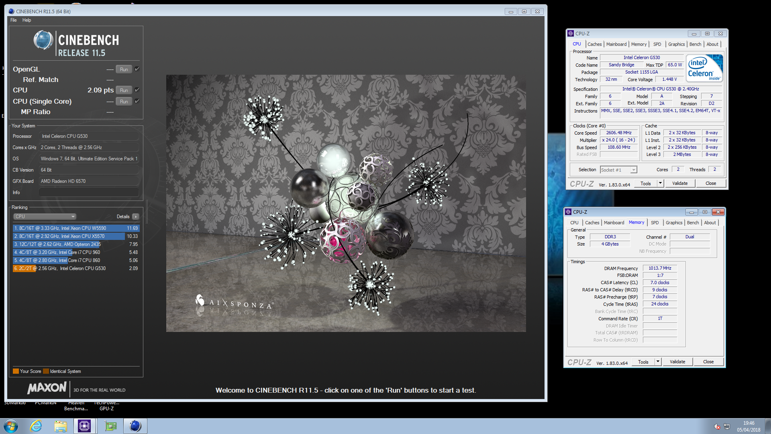This screenshot has width=771, height=434.
Task: Open Bench tab in lower CPU-Z window
Action: [x=693, y=223]
